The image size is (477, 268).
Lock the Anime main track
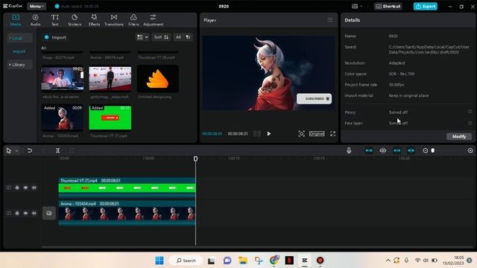tap(17, 213)
